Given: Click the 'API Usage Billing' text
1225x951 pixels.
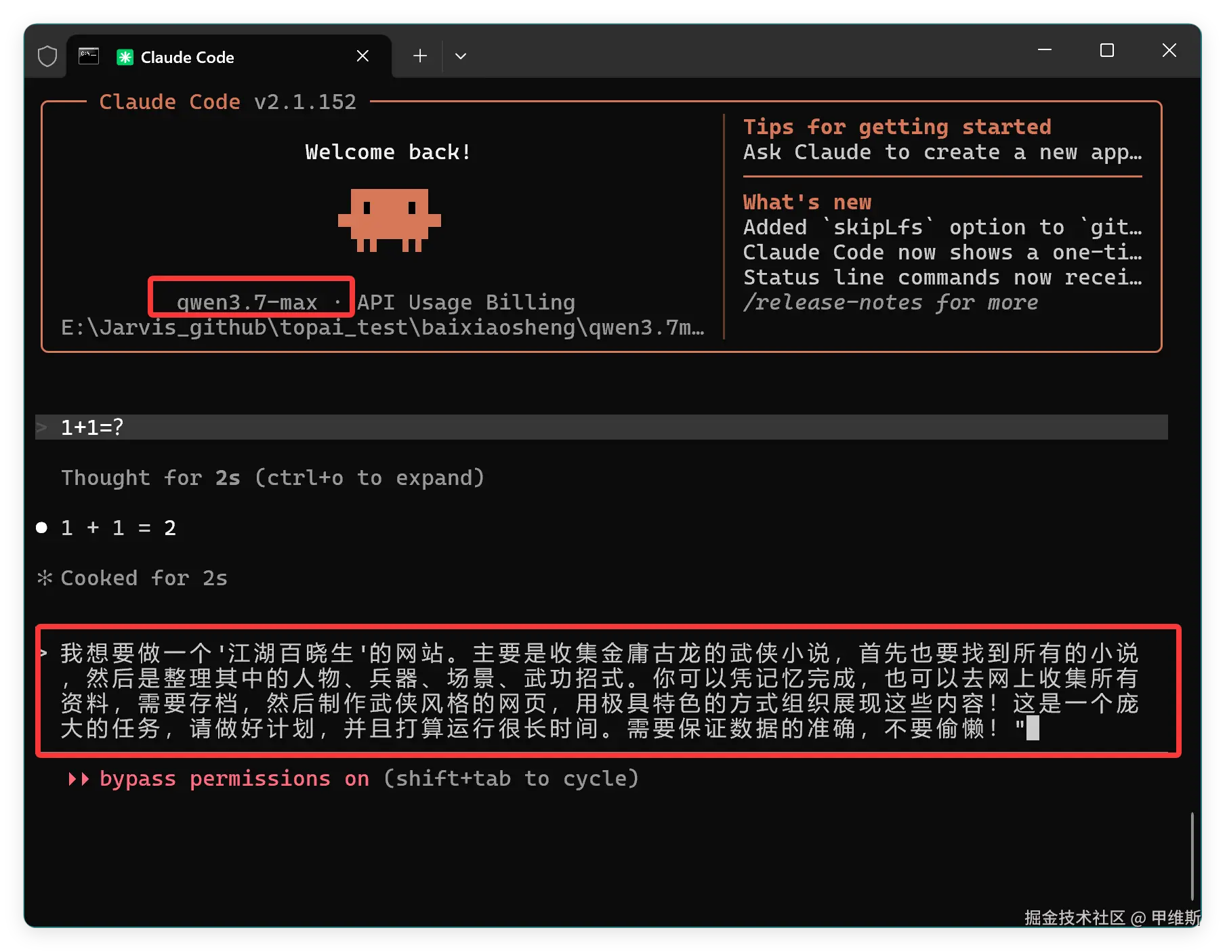Looking at the screenshot, I should coord(466,302).
